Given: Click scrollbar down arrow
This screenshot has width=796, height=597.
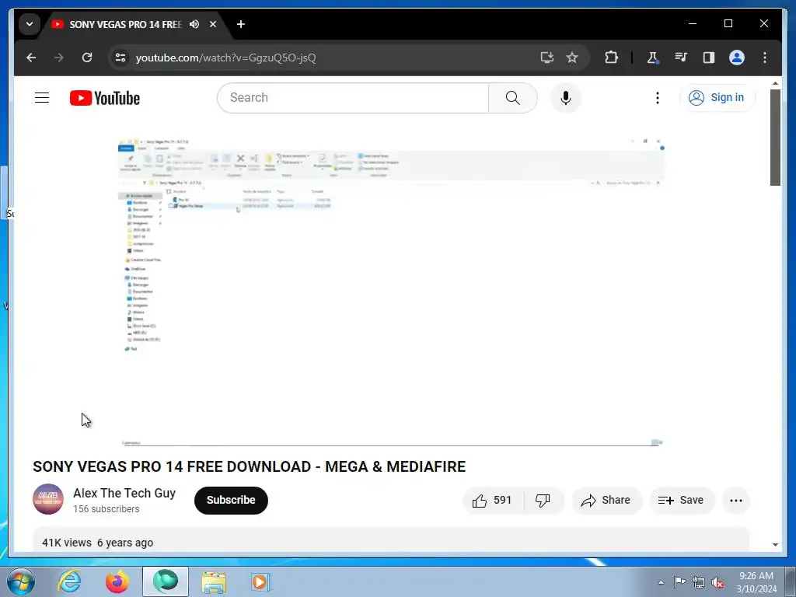Looking at the screenshot, I should tap(775, 545).
